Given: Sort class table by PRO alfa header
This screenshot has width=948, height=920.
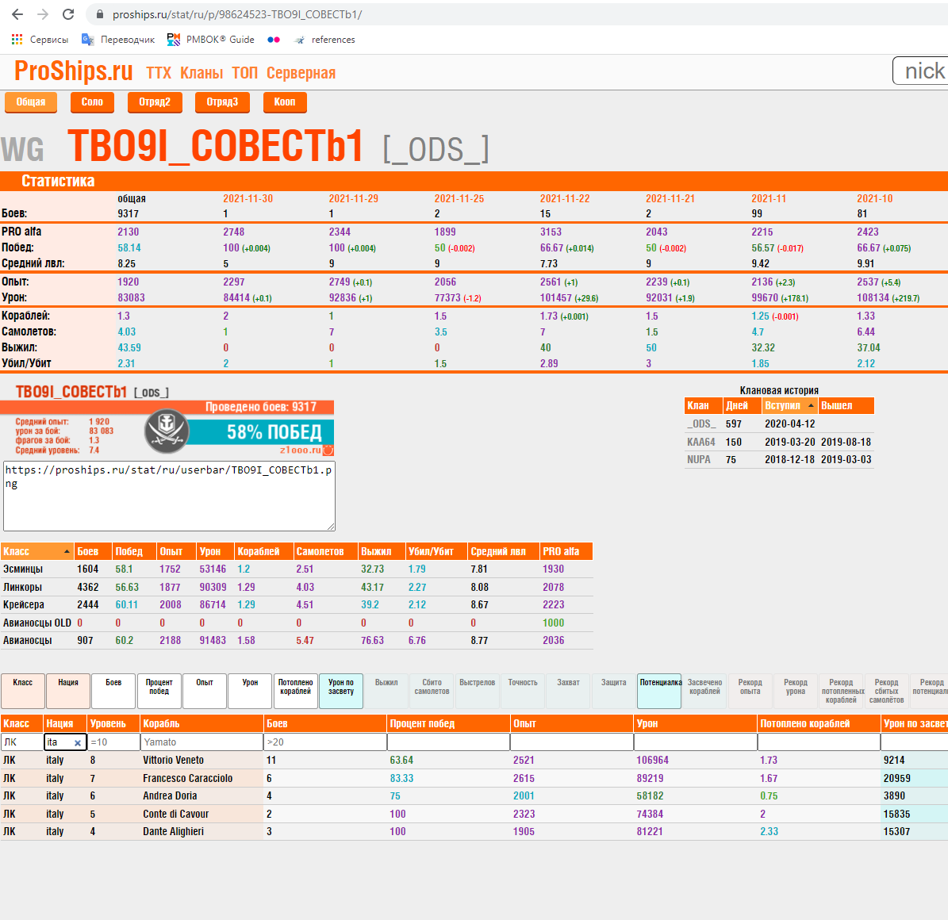Looking at the screenshot, I should pyautogui.click(x=566, y=551).
